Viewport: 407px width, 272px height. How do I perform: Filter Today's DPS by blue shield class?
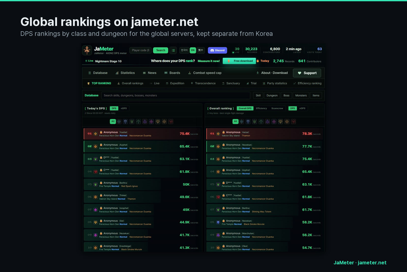click(125, 122)
